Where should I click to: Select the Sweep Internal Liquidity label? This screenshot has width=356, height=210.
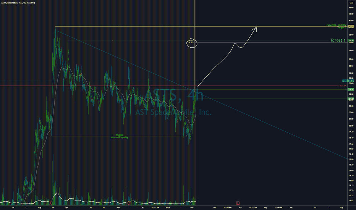[x=120, y=136]
